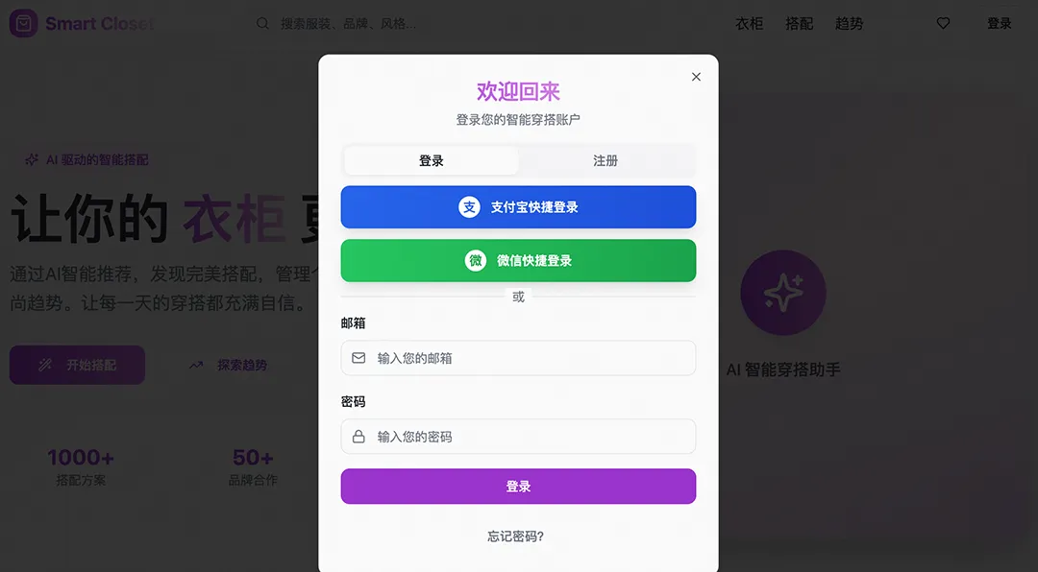The image size is (1038, 572).
Task: Click the envelope icon in email field
Action: pos(358,358)
